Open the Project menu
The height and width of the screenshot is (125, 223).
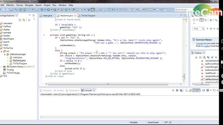[47, 5]
